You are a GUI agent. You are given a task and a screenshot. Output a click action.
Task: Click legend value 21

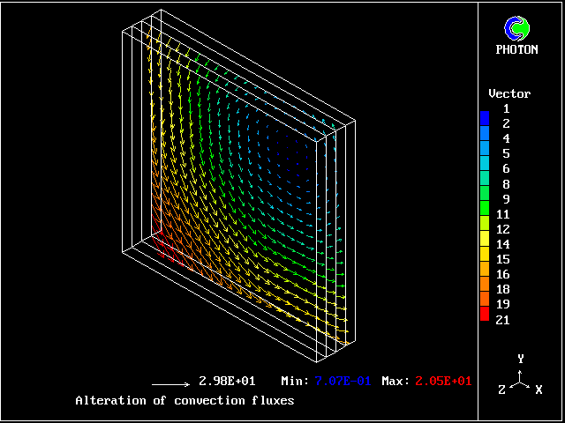click(x=502, y=320)
